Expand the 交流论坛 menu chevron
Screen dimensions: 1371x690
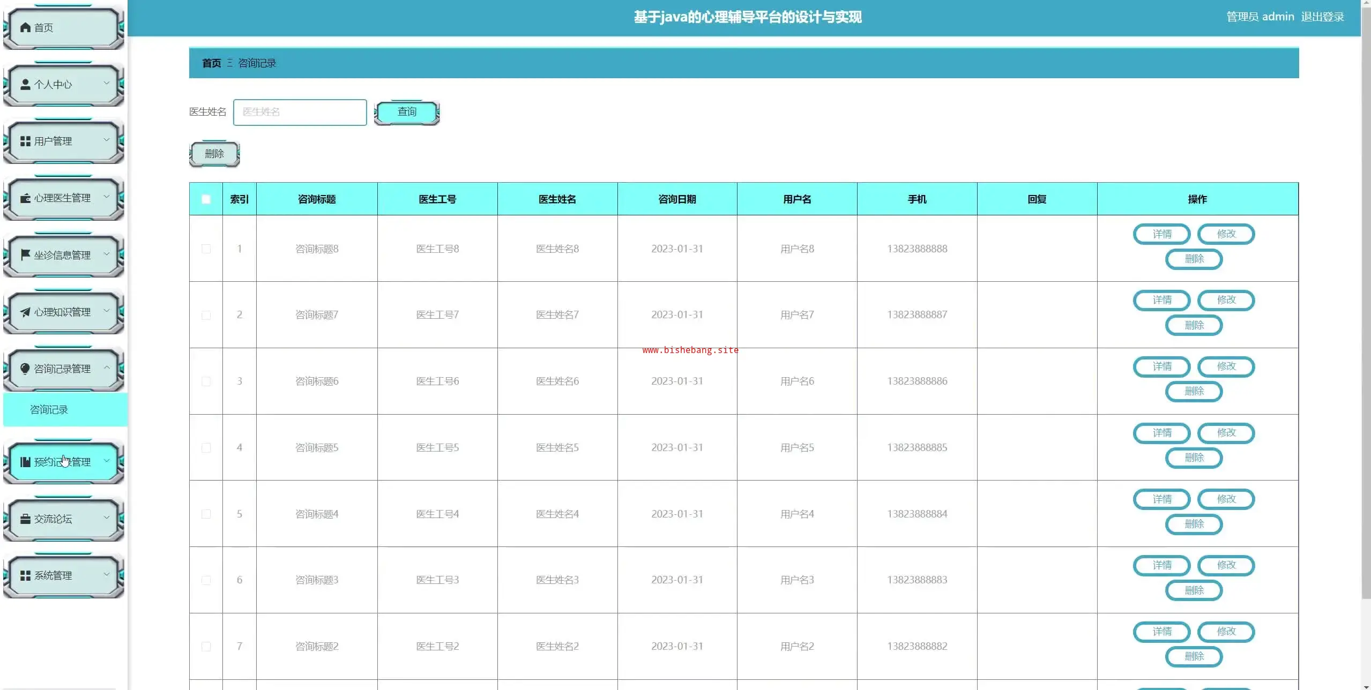coord(107,518)
